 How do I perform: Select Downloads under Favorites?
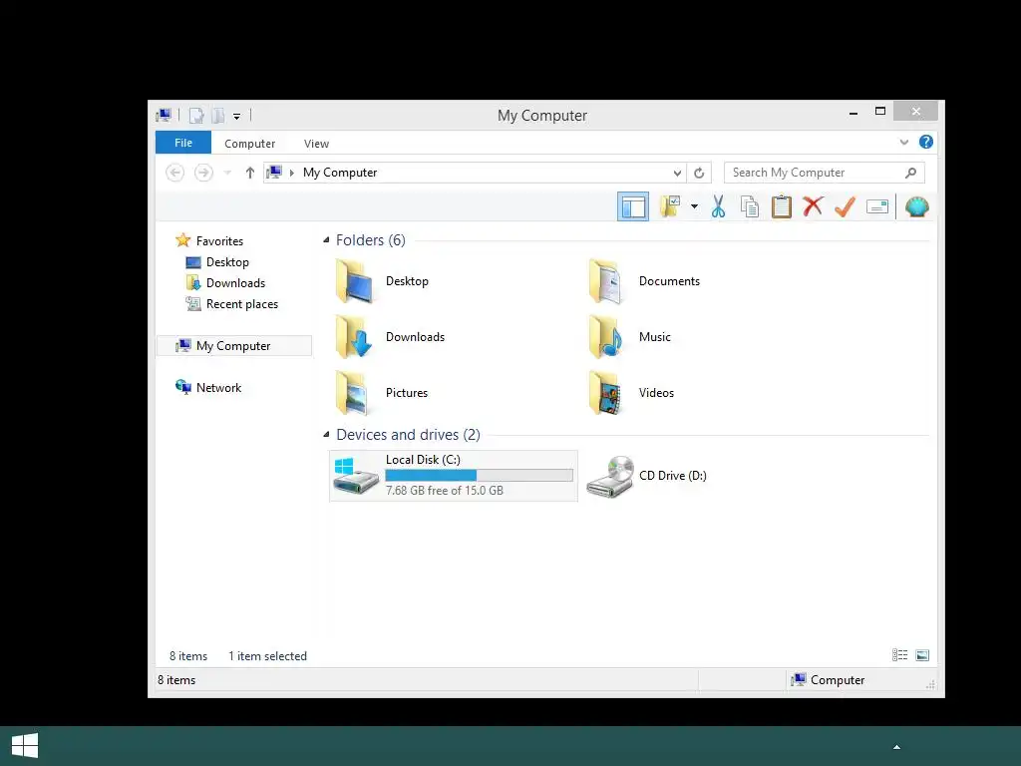[x=235, y=282]
